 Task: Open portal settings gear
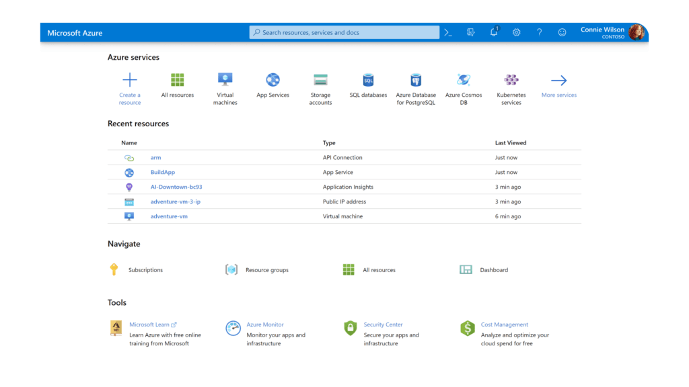point(516,32)
